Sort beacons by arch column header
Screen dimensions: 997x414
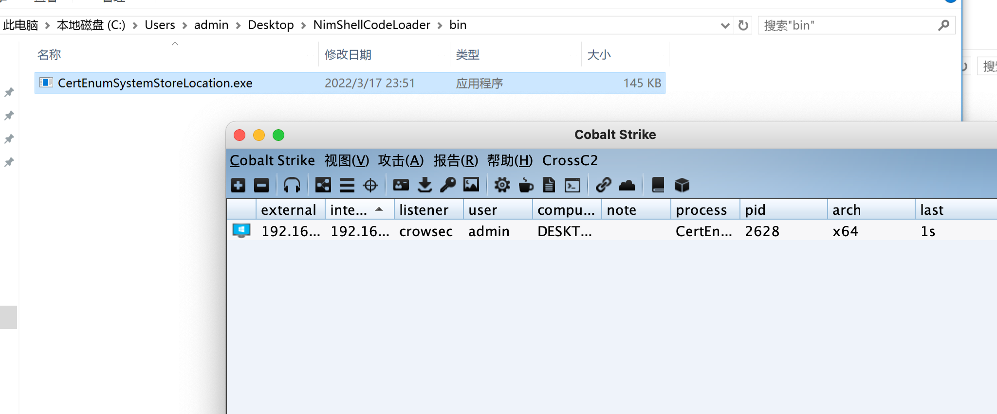[871, 210]
